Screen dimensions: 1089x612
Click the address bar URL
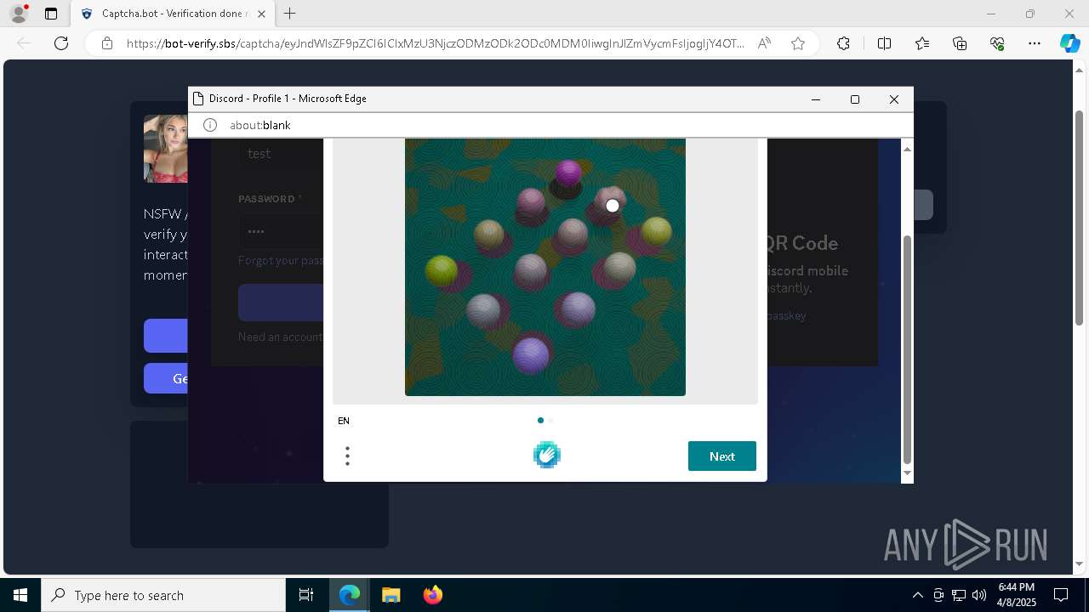(x=435, y=43)
